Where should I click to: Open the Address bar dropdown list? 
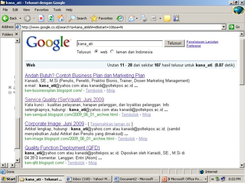pos(224,27)
